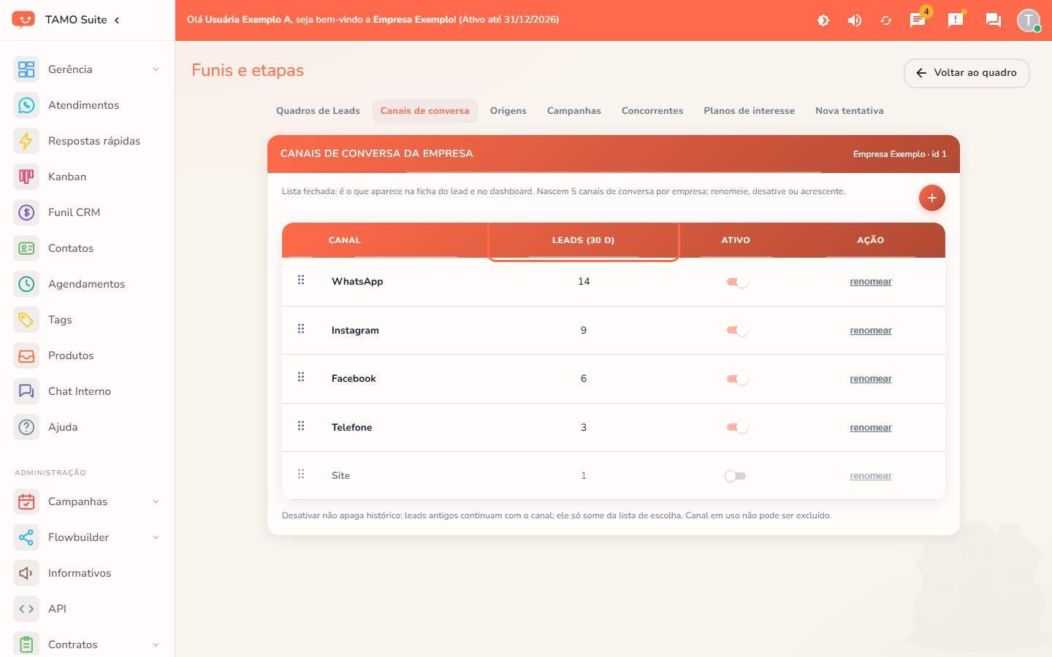The image size is (1052, 657).
Task: Switch to Nova tentativa tab
Action: pyautogui.click(x=850, y=111)
